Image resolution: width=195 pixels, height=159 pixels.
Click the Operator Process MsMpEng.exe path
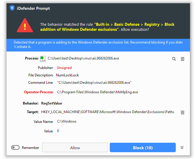point(98,92)
